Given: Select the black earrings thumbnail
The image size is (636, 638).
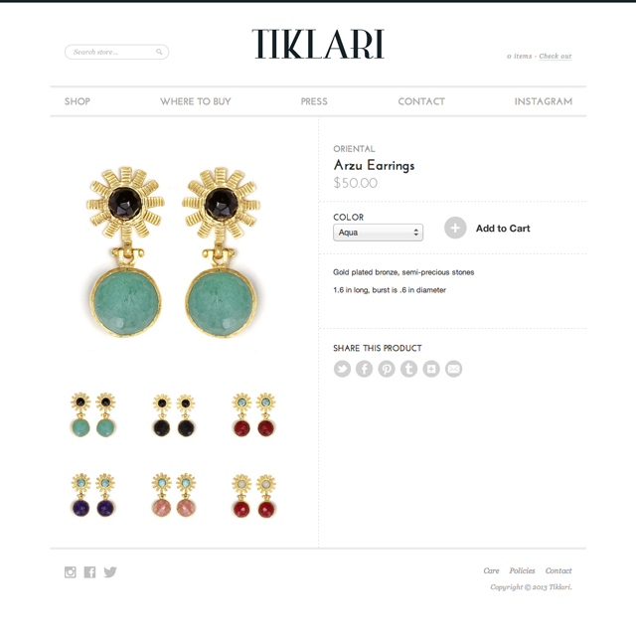Looking at the screenshot, I should coord(174,415).
